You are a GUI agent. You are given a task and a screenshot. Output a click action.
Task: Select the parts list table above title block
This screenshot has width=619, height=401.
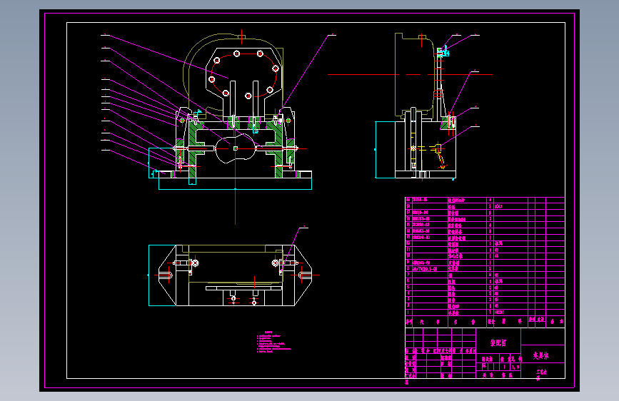(485, 262)
